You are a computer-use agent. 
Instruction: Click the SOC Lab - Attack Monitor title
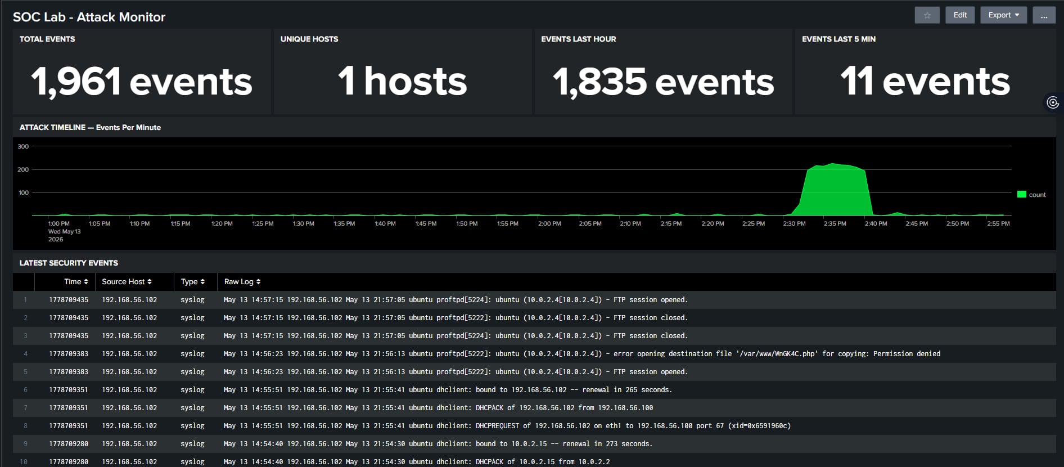(89, 17)
